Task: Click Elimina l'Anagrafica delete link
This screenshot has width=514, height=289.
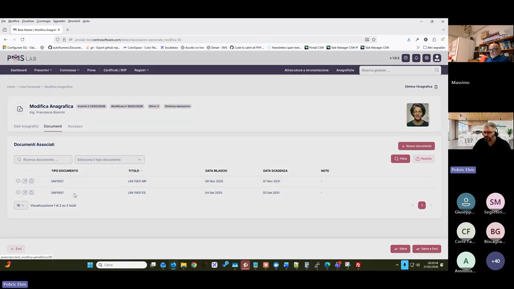Action: [421, 87]
